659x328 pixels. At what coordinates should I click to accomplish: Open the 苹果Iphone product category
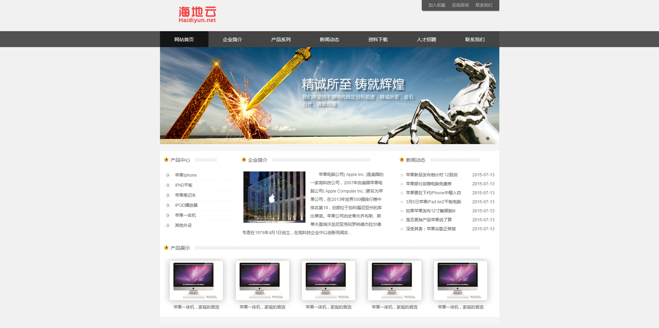(x=186, y=175)
